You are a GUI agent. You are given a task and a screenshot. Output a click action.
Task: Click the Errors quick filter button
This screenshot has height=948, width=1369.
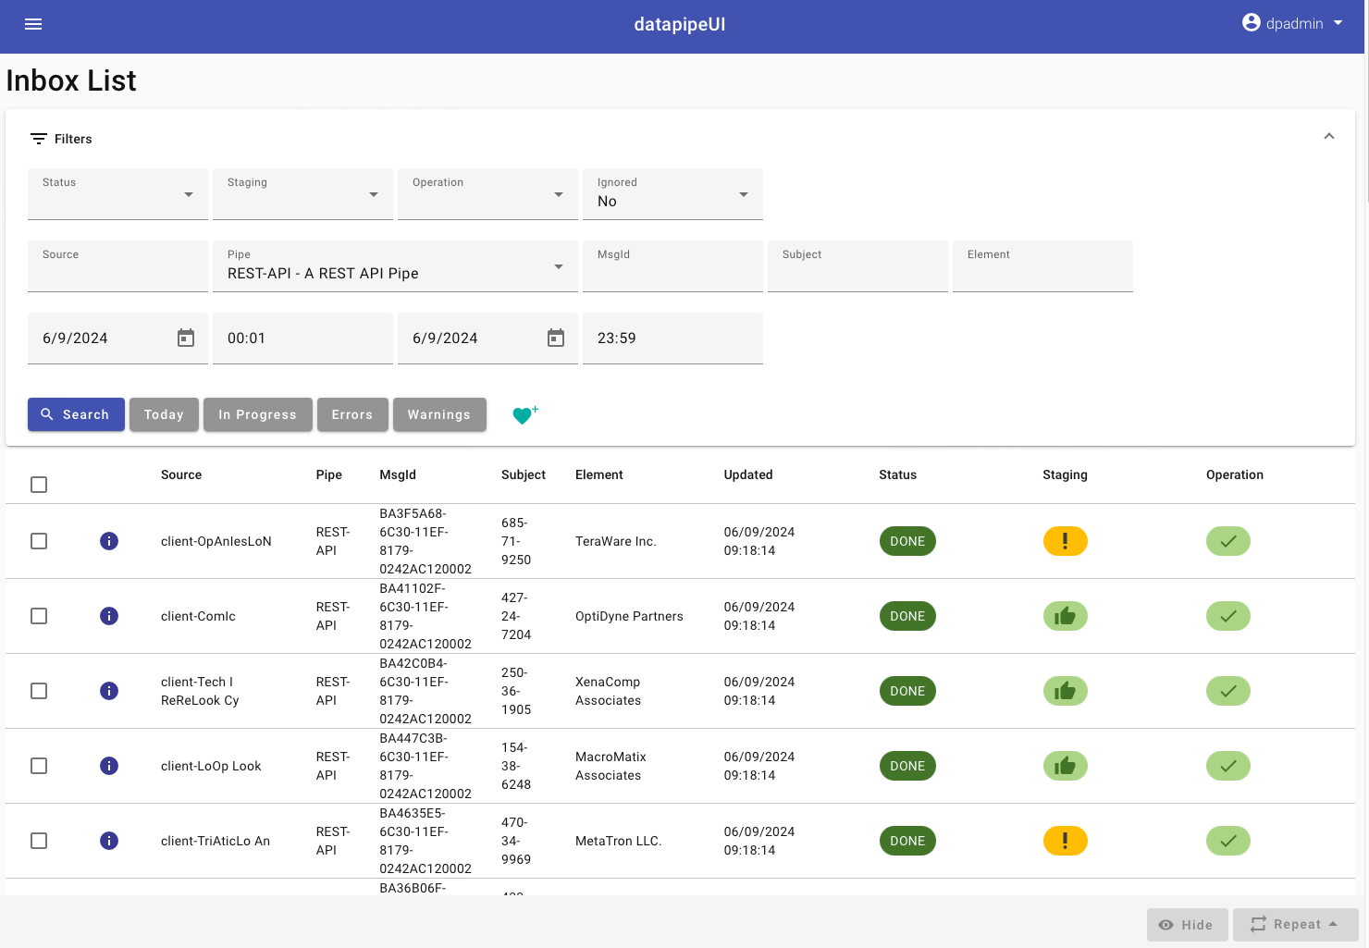tap(351, 414)
